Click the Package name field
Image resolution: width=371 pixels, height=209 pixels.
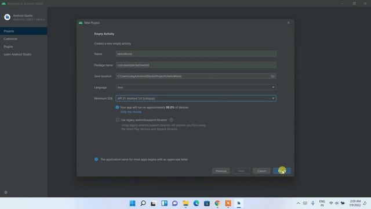(x=196, y=65)
